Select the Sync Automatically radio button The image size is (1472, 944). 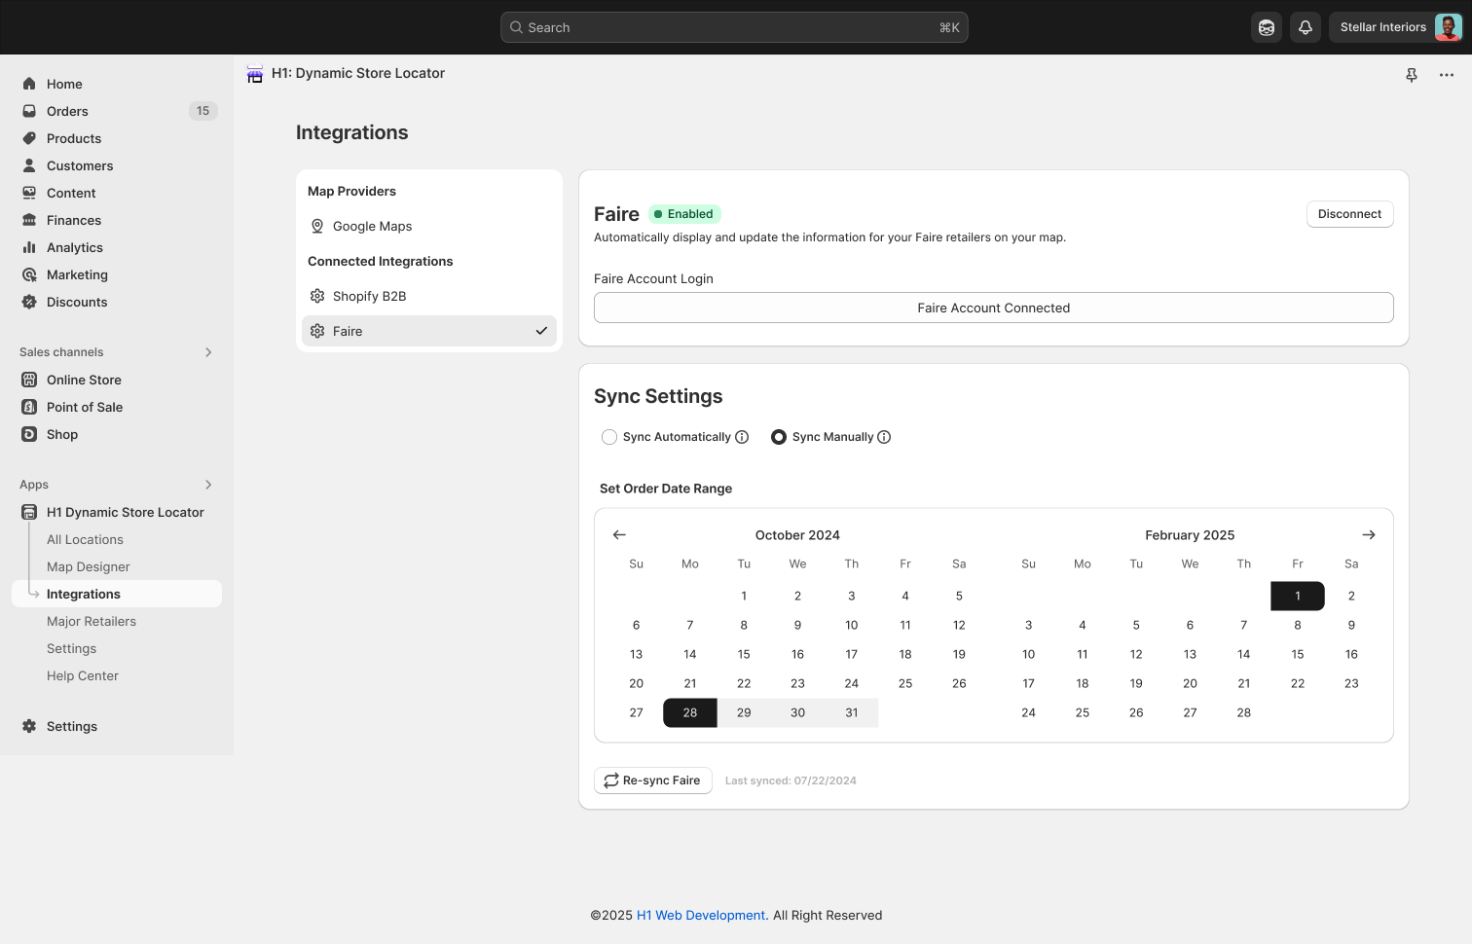coord(609,437)
